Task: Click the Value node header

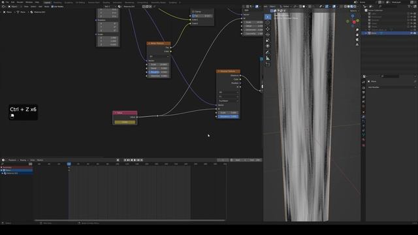Action: click(x=125, y=113)
